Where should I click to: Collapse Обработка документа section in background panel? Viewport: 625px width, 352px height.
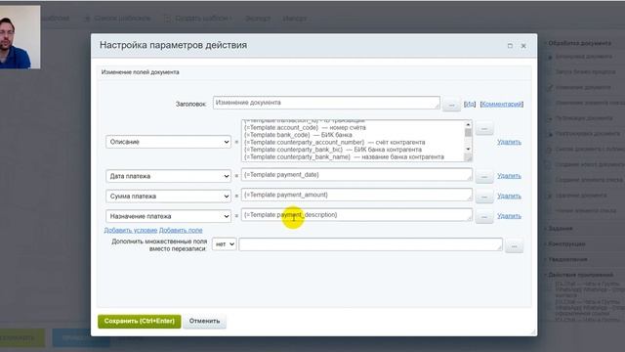point(579,43)
